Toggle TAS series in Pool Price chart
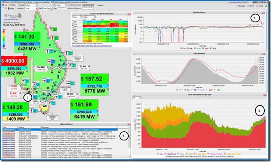Image resolution: width=271 pixels, height=162 pixels. click(211, 48)
